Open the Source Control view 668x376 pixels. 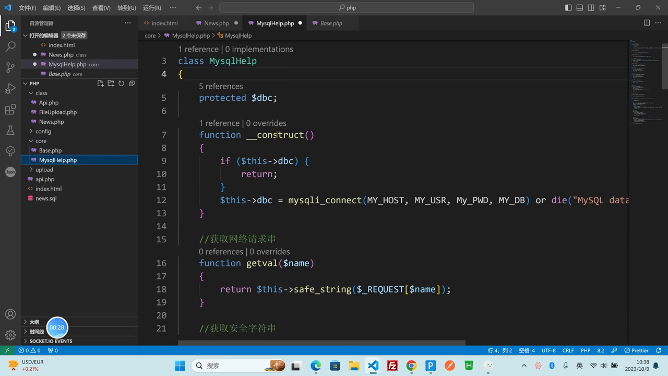point(10,67)
